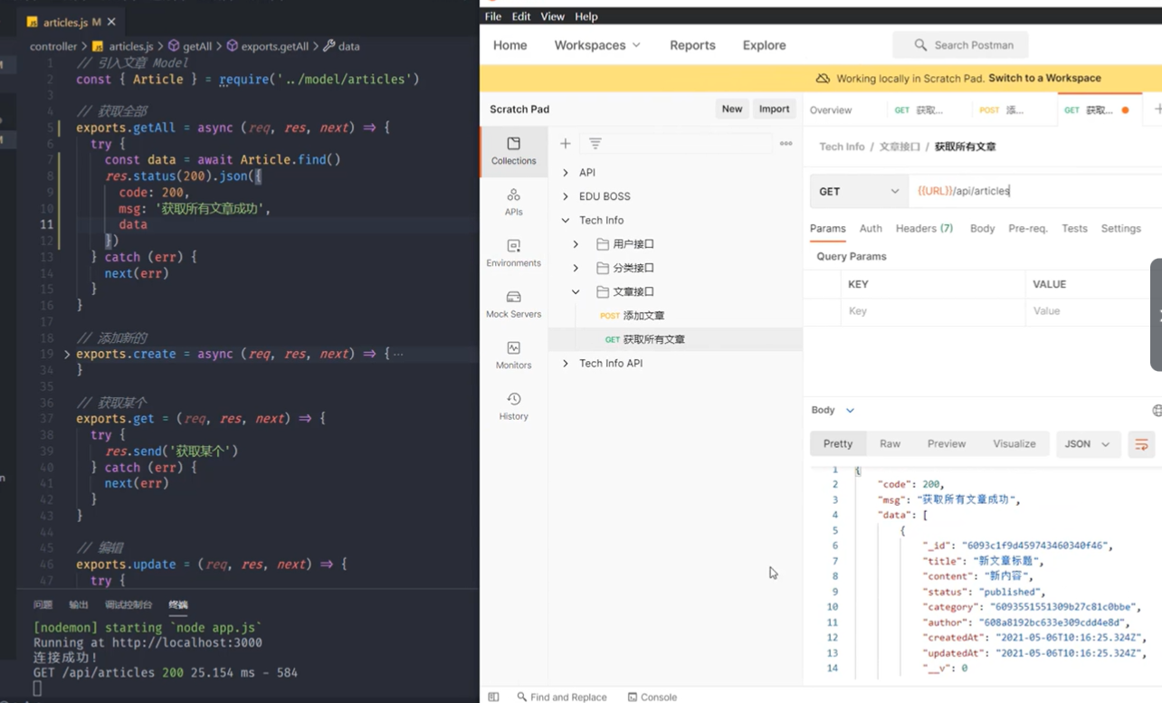Screen dimensions: 1162x703
Task: Open the Help menu in Postman
Action: point(586,16)
